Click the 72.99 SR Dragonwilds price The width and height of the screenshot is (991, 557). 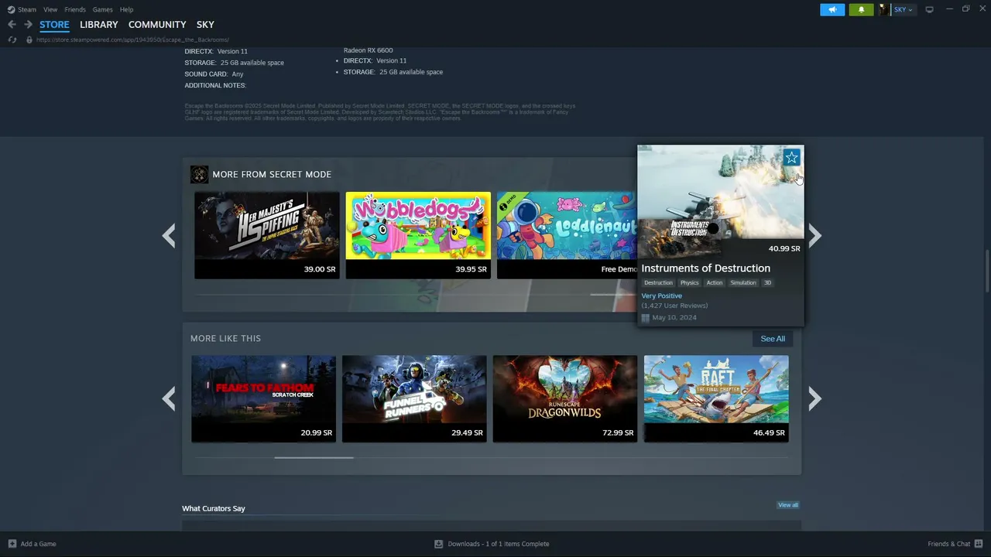click(x=618, y=433)
